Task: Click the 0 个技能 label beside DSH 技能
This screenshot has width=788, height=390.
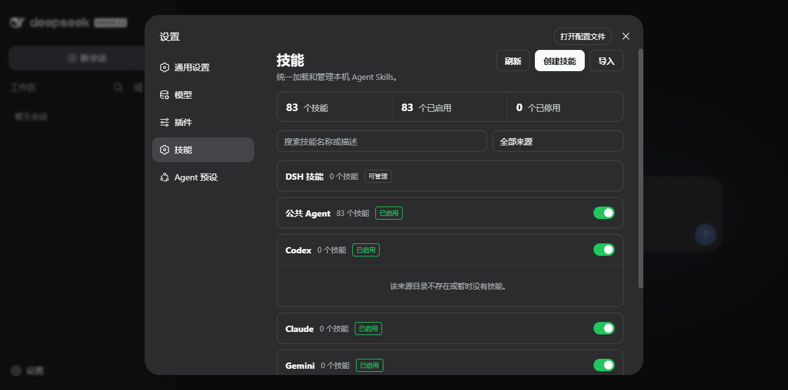Action: point(344,177)
